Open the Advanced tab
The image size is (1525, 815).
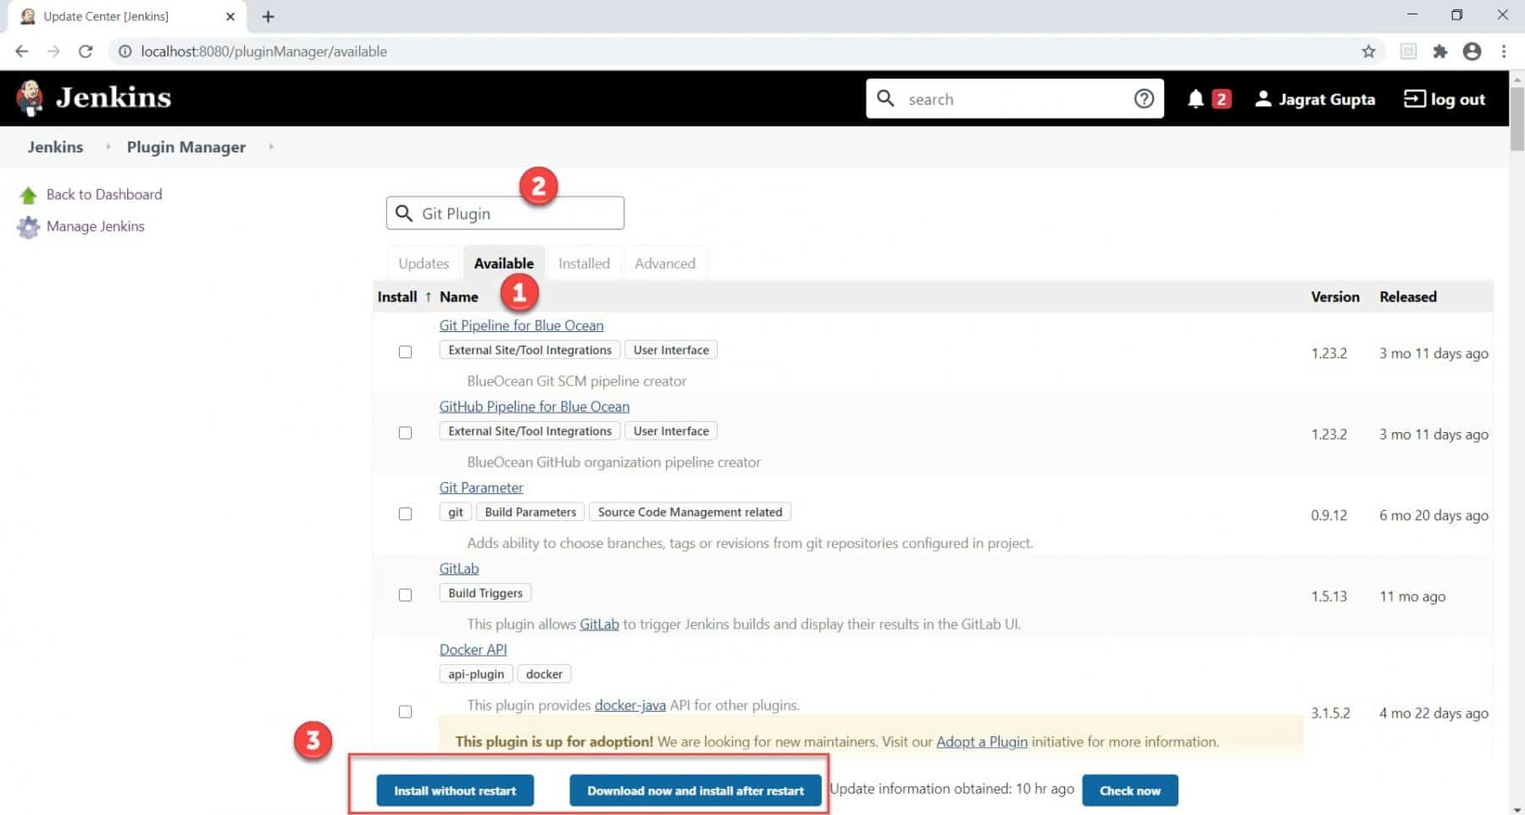pos(664,263)
